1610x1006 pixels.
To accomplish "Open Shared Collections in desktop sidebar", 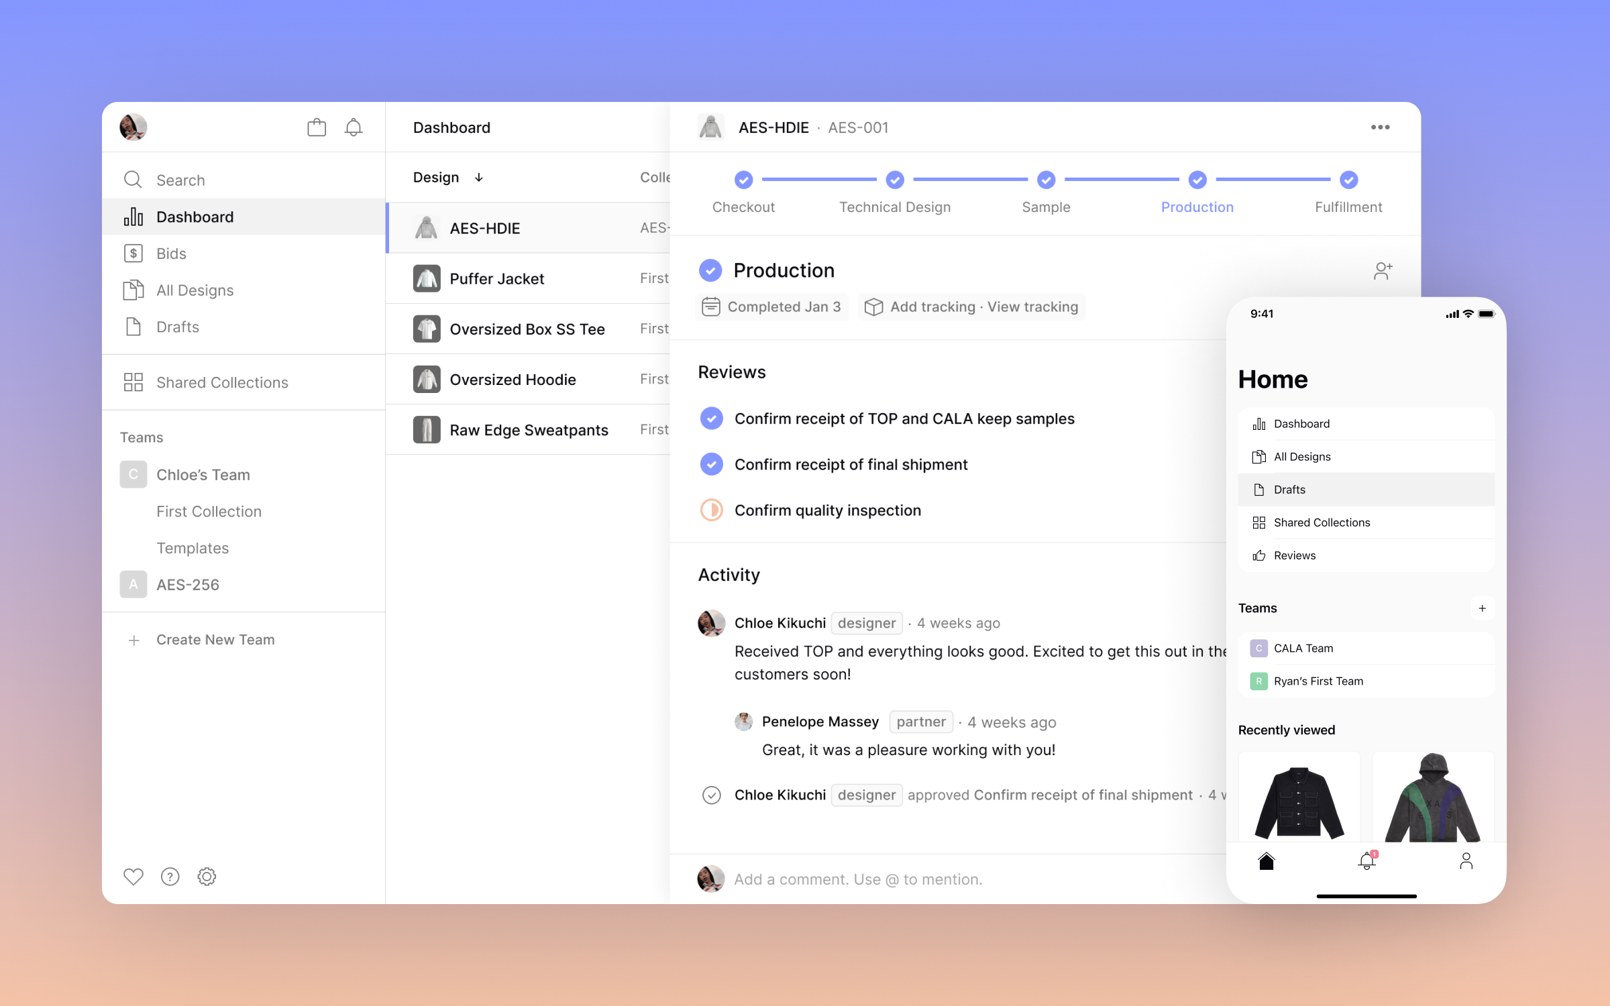I will click(222, 382).
